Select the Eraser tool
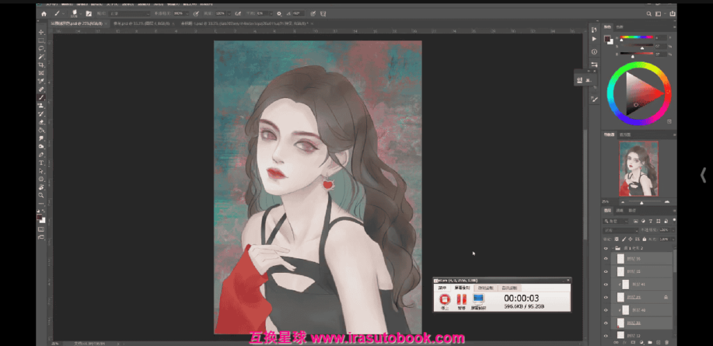Image resolution: width=713 pixels, height=346 pixels. click(x=41, y=122)
